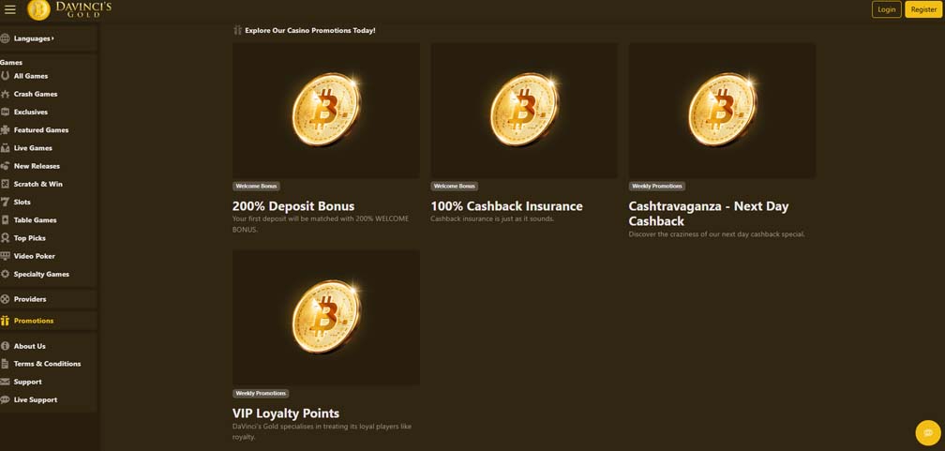Select Live Games in sidebar
Image resolution: width=945 pixels, height=451 pixels.
(x=33, y=148)
